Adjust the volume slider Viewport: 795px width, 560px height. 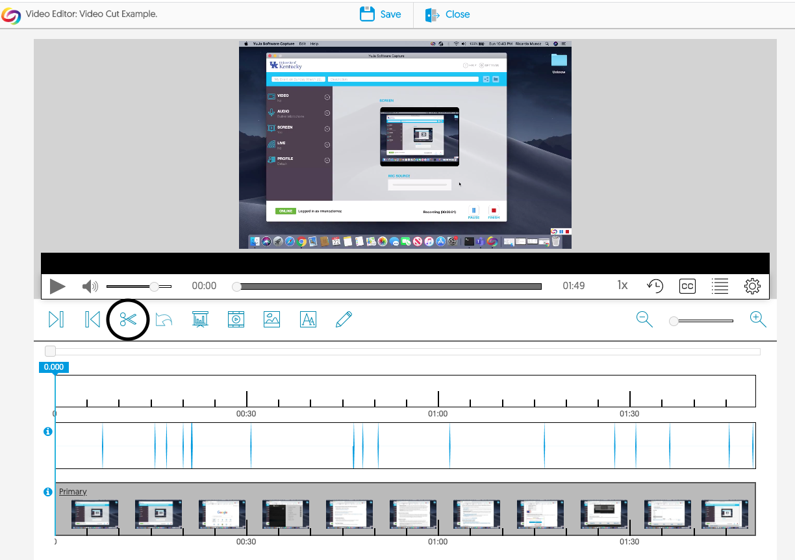tap(139, 286)
